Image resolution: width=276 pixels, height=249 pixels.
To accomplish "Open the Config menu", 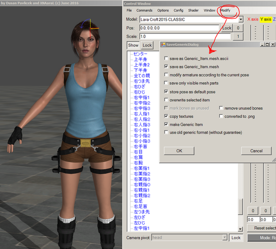I will pos(178,10).
